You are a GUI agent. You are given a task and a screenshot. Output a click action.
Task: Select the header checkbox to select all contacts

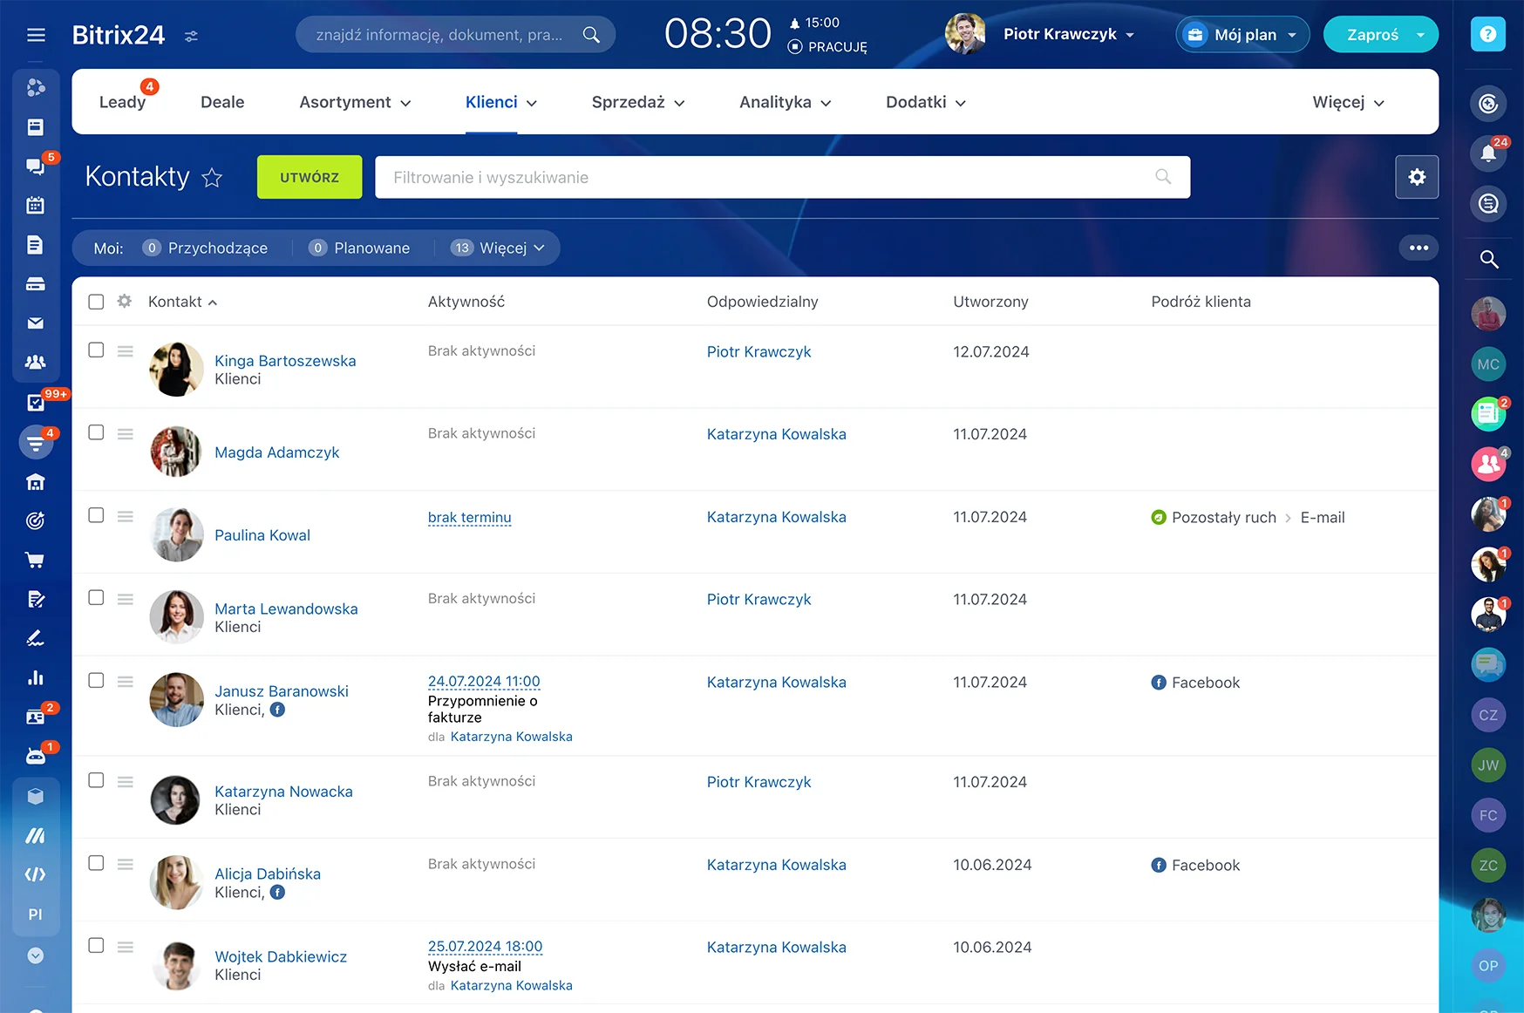(x=96, y=301)
